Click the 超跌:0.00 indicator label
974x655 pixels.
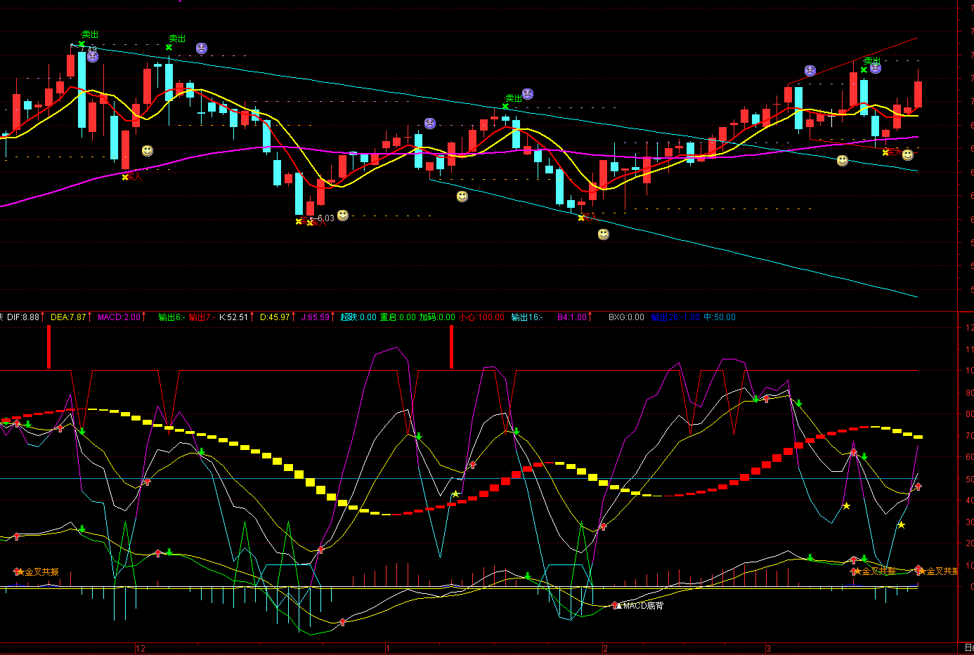pyautogui.click(x=358, y=317)
